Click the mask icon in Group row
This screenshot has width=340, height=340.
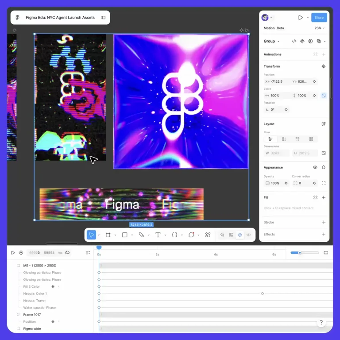pos(310,41)
